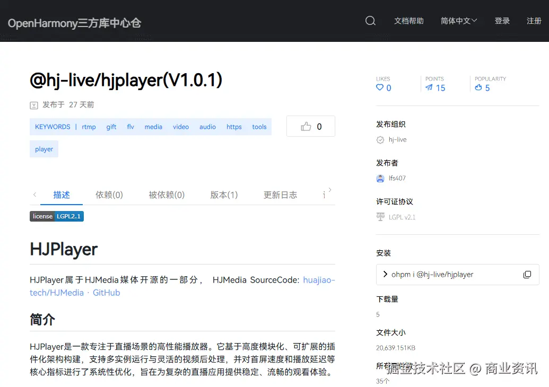Open 文档帮助 in the header
549x387 pixels.
tap(409, 21)
